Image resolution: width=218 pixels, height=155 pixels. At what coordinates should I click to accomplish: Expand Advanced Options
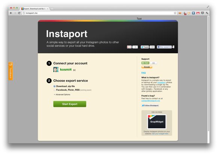(62, 94)
